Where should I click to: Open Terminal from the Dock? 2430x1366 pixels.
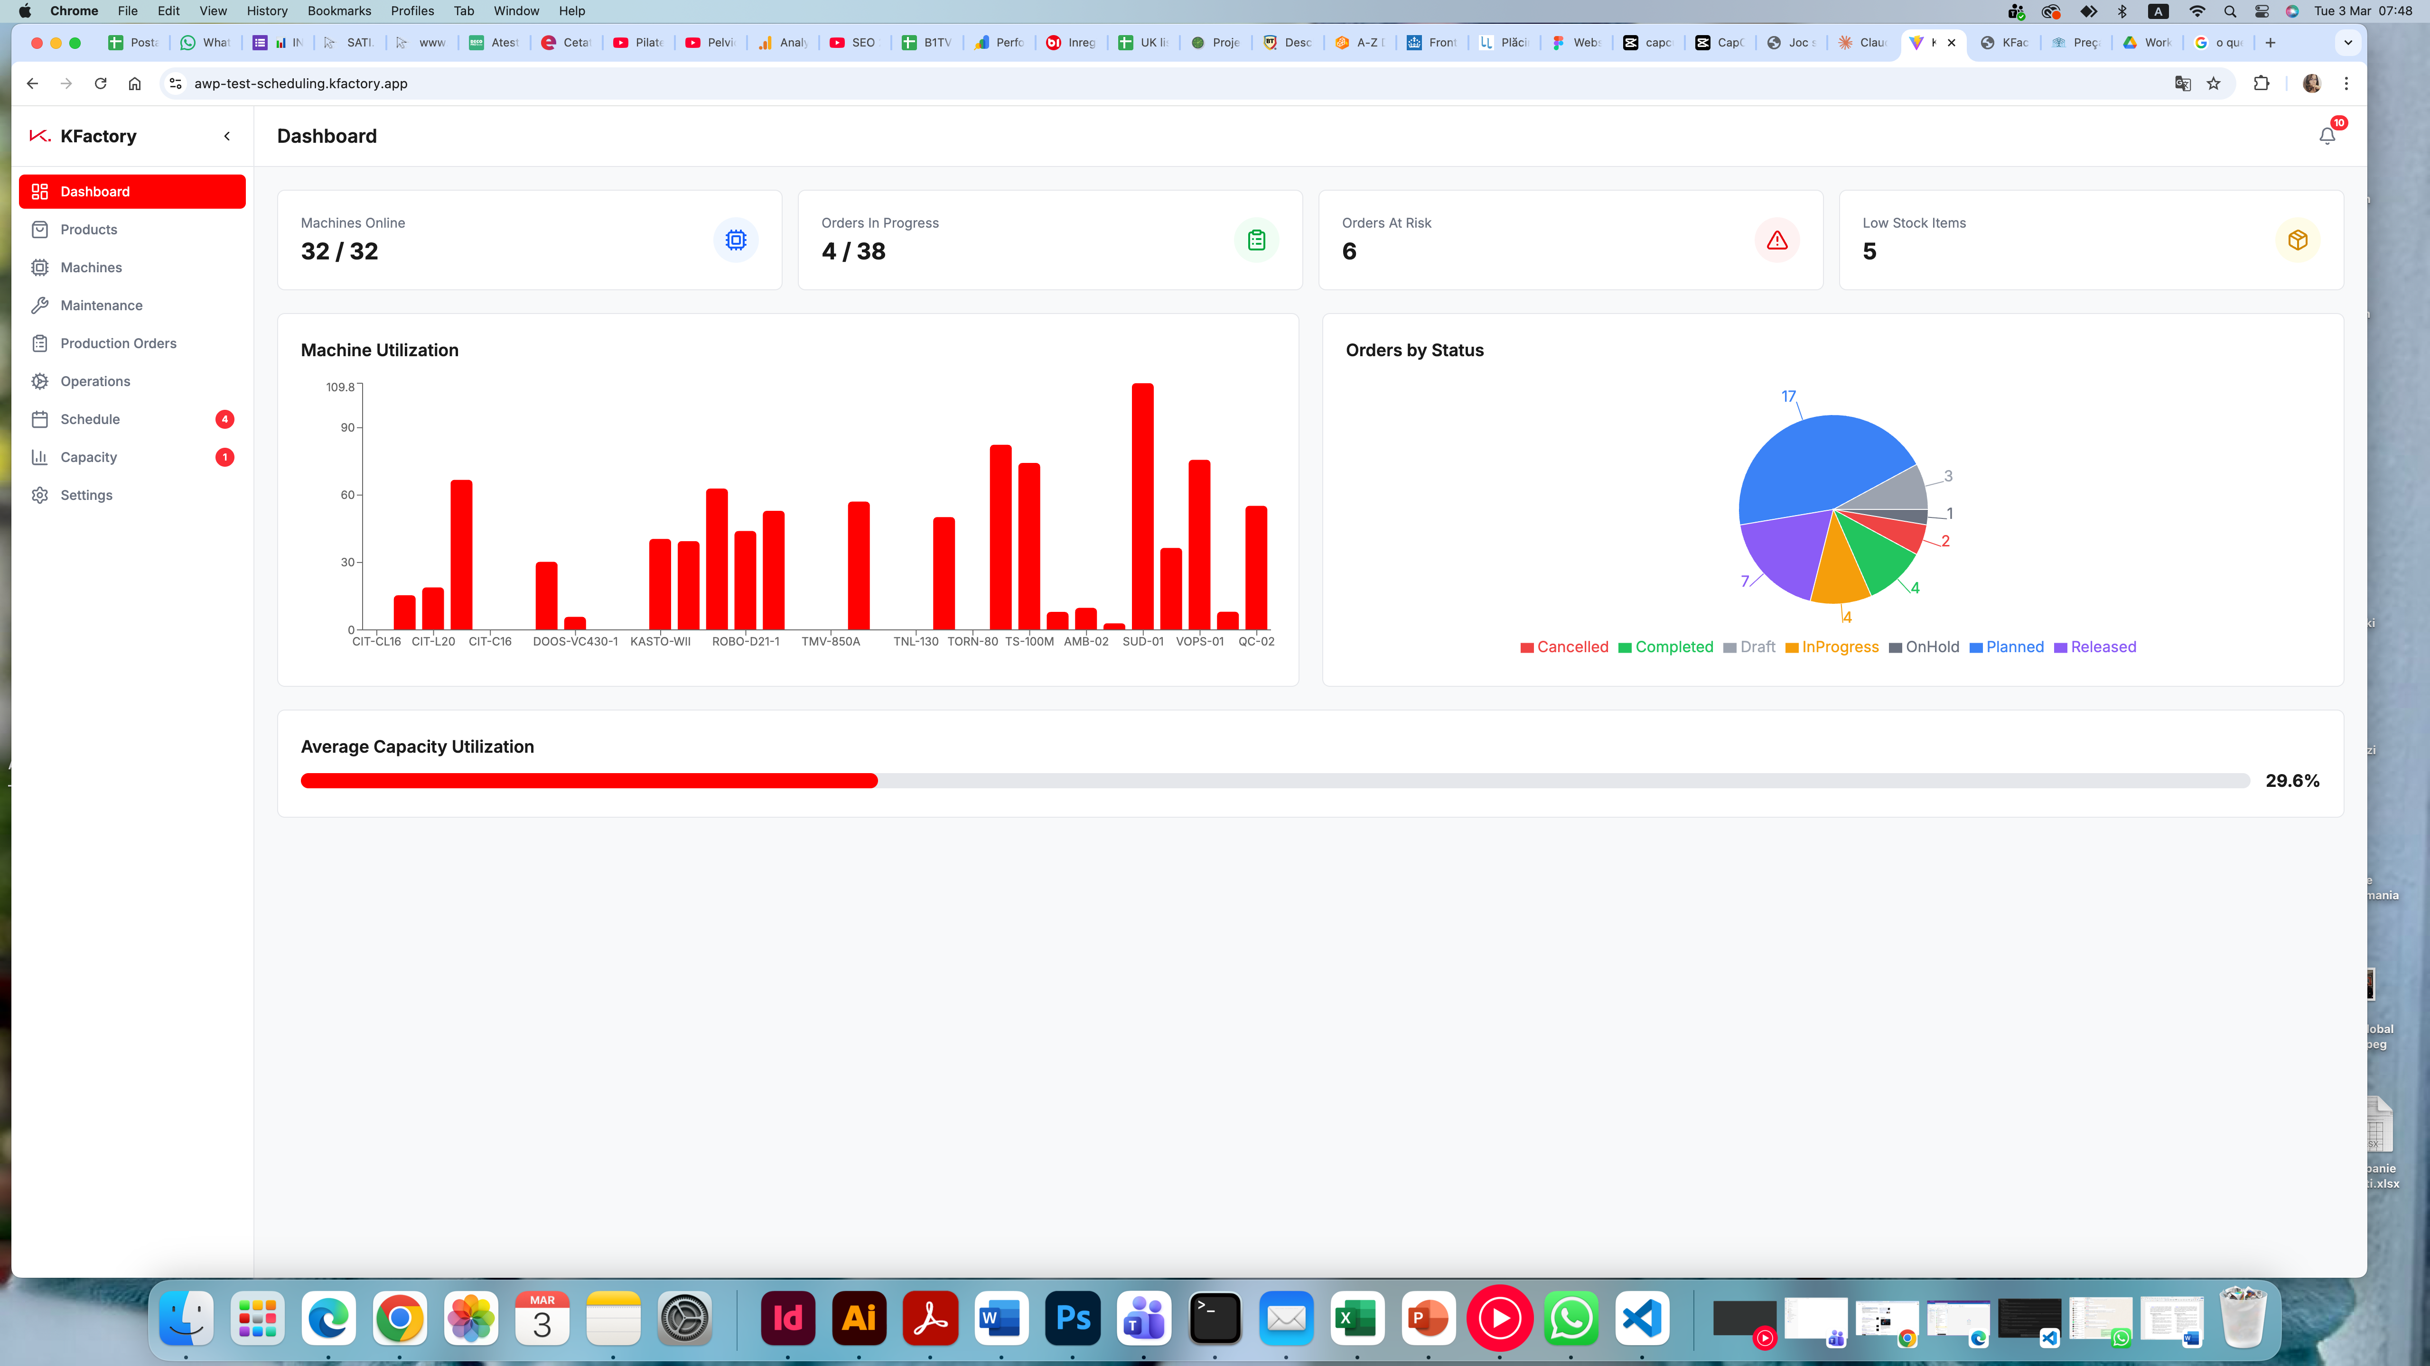coord(1215,1318)
